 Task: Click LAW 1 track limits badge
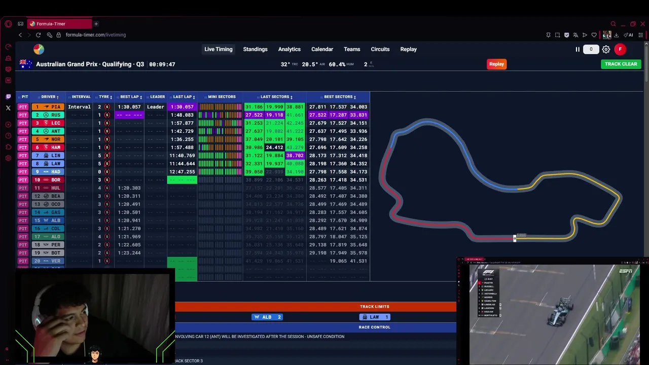[374, 317]
